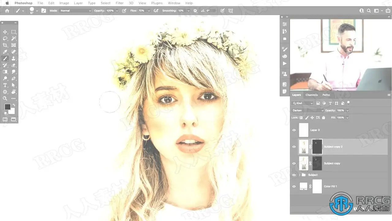The image size is (392, 221).
Task: Switch to the Channels tab
Action: click(312, 95)
